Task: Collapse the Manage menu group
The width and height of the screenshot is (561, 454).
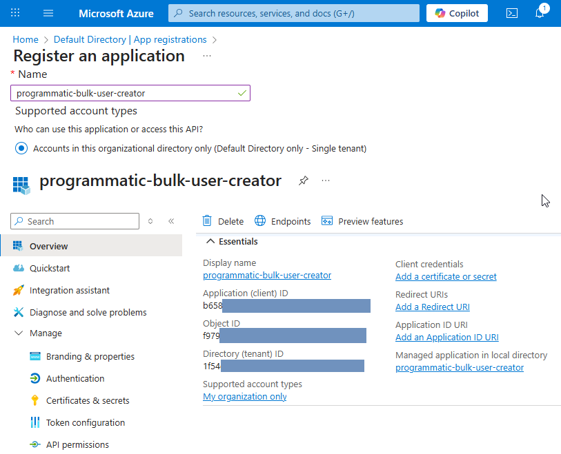Action: (x=19, y=333)
